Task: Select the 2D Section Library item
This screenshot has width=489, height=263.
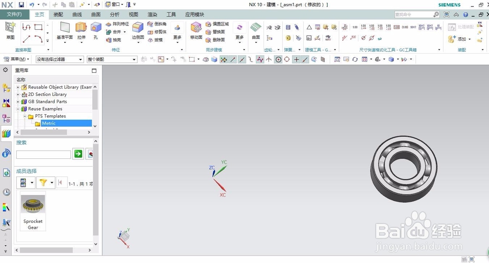Action: click(x=47, y=94)
